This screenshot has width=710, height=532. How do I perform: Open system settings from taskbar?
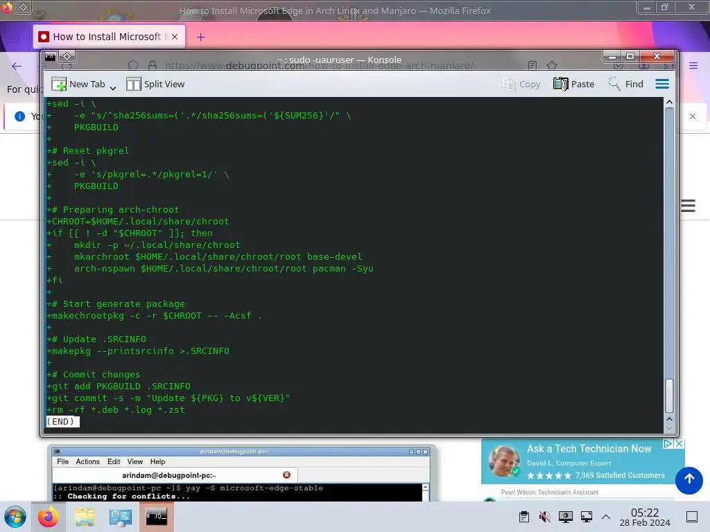tap(120, 517)
